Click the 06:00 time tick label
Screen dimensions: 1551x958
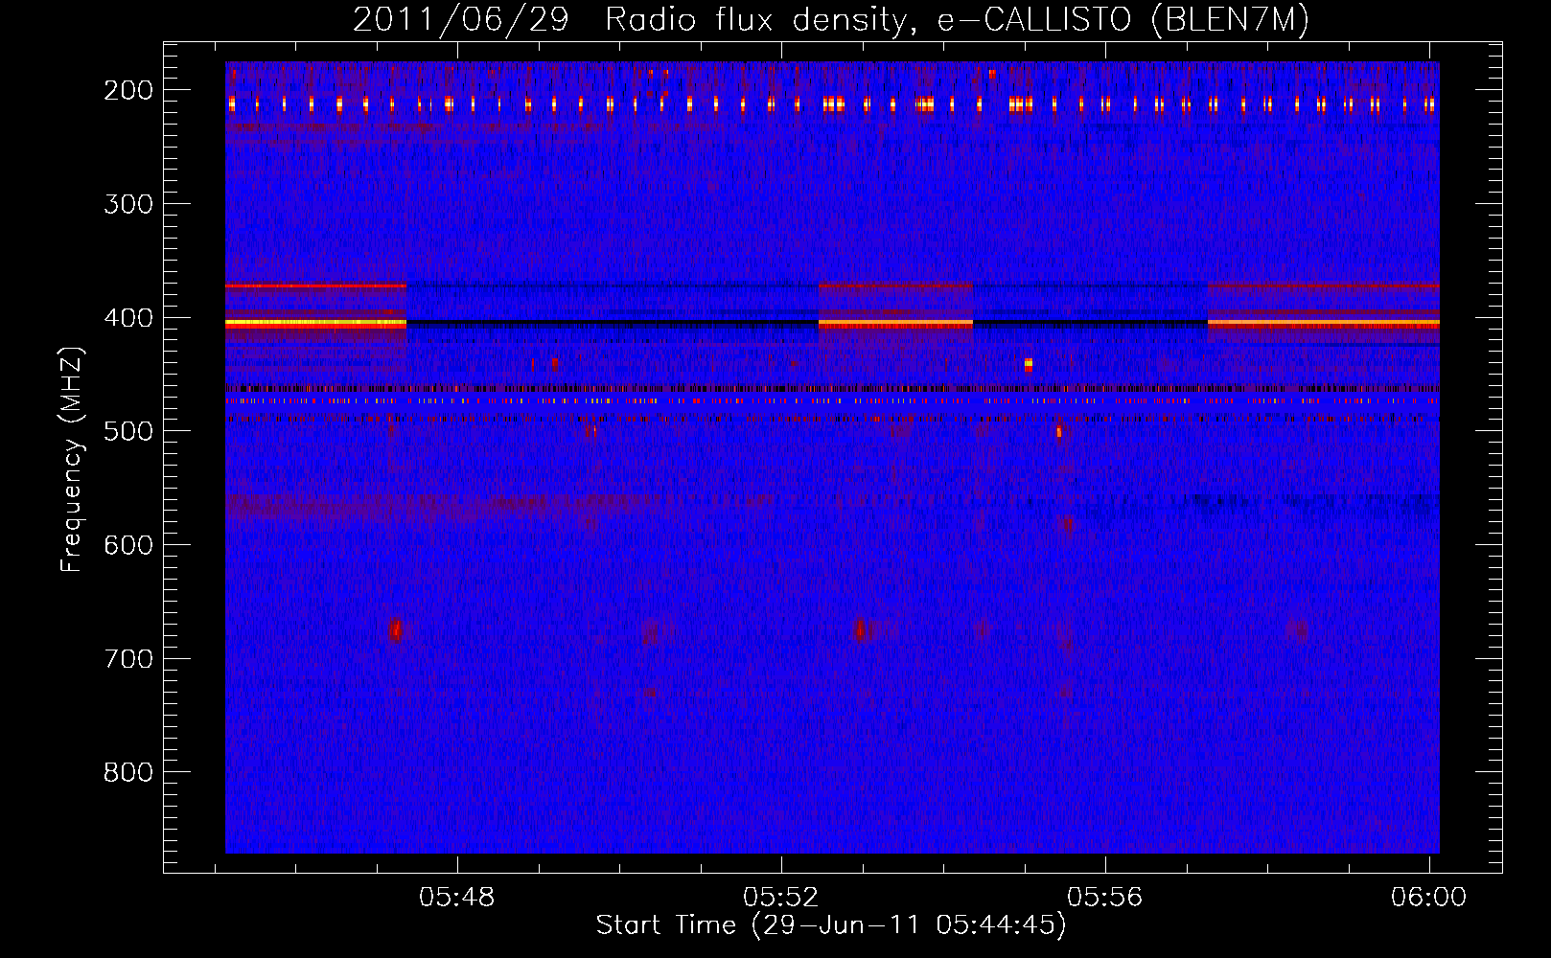pyautogui.click(x=1429, y=898)
